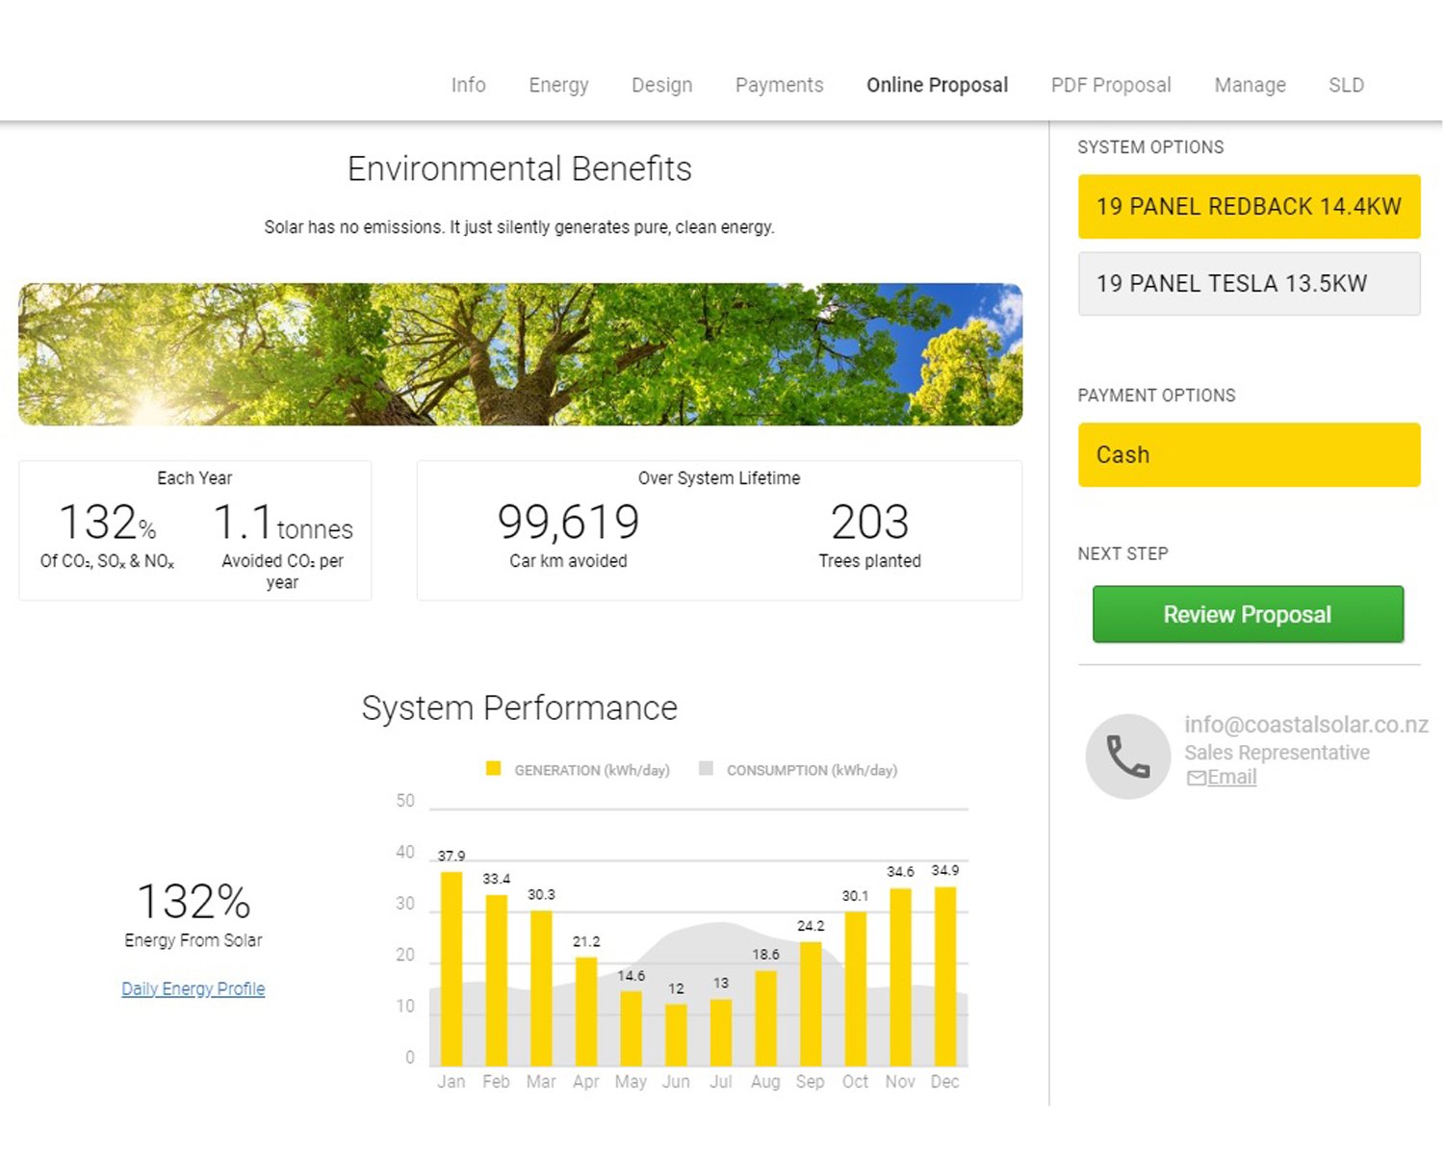Click the Email link for sales representative
This screenshot has width=1444, height=1155.
(x=1231, y=778)
